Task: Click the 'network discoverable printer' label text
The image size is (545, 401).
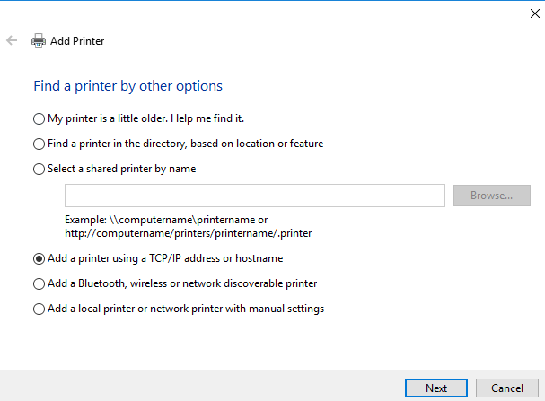Action: pos(250,283)
